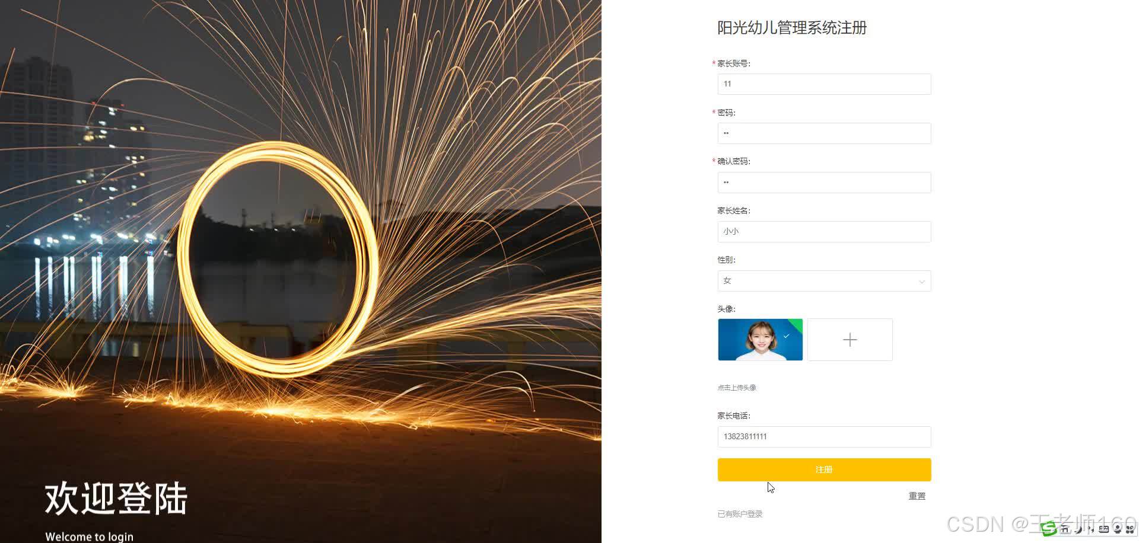Focus the 家长账号 account input field

824,84
